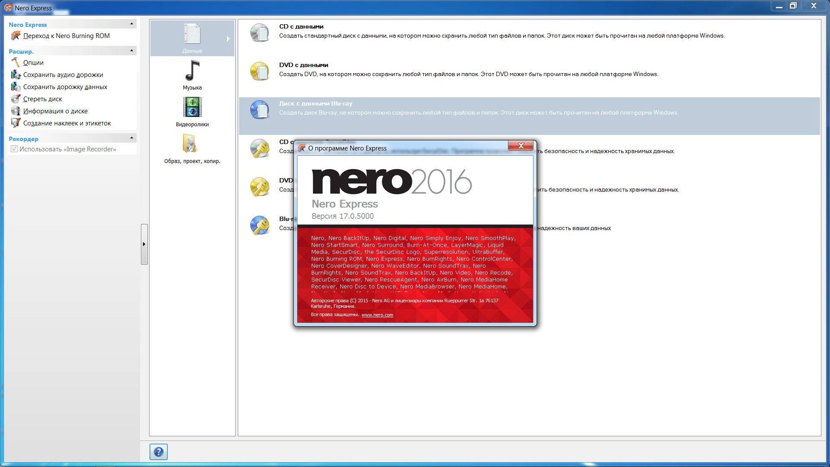Click the hammer Options icon
Image resolution: width=830 pixels, height=467 pixels.
point(16,63)
